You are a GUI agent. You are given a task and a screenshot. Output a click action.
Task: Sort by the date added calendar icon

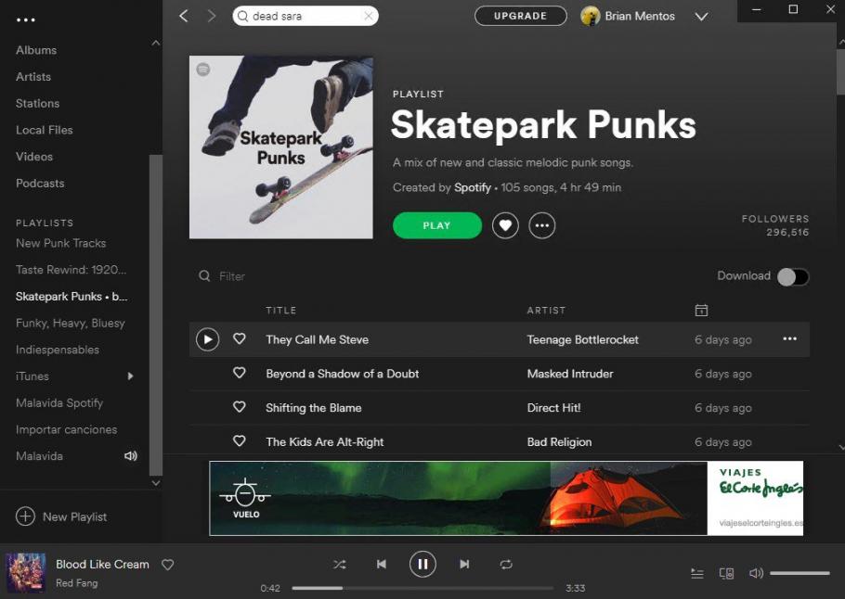(701, 310)
